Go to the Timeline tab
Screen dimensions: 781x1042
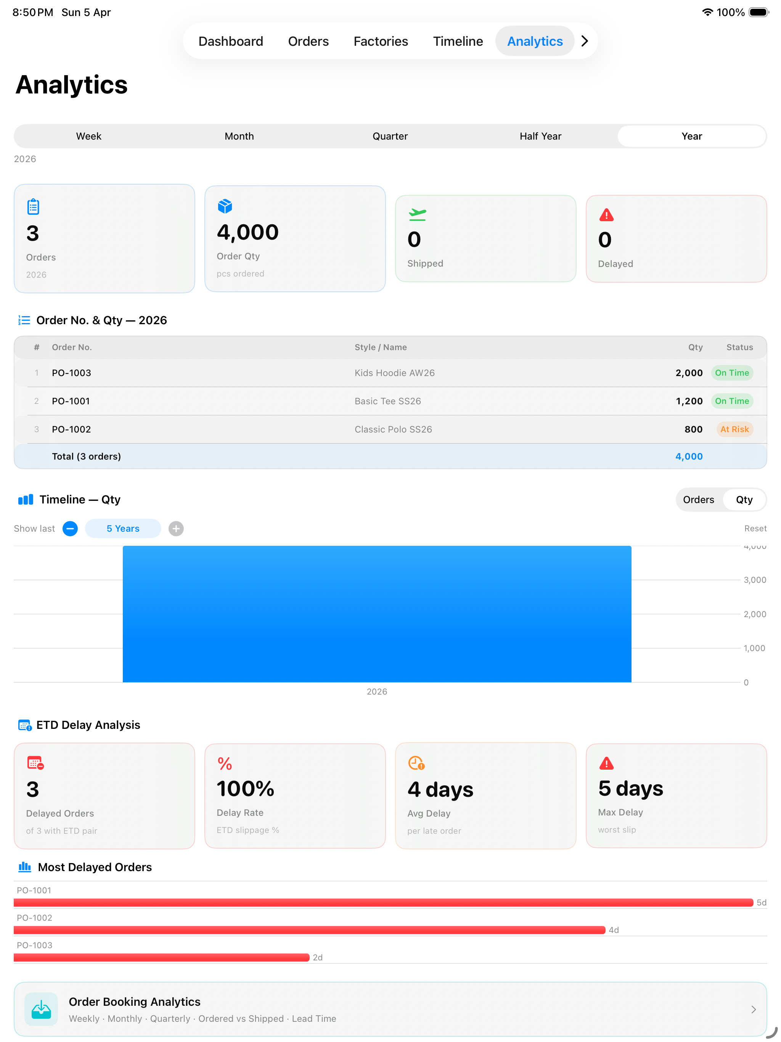458,42
